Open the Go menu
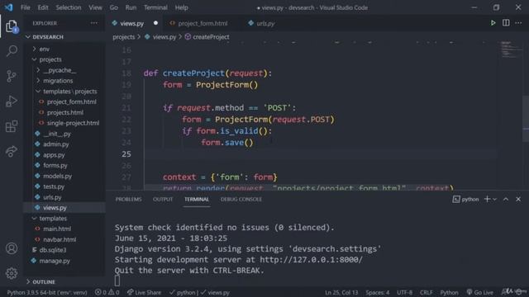529x297 pixels. pyautogui.click(x=114, y=7)
